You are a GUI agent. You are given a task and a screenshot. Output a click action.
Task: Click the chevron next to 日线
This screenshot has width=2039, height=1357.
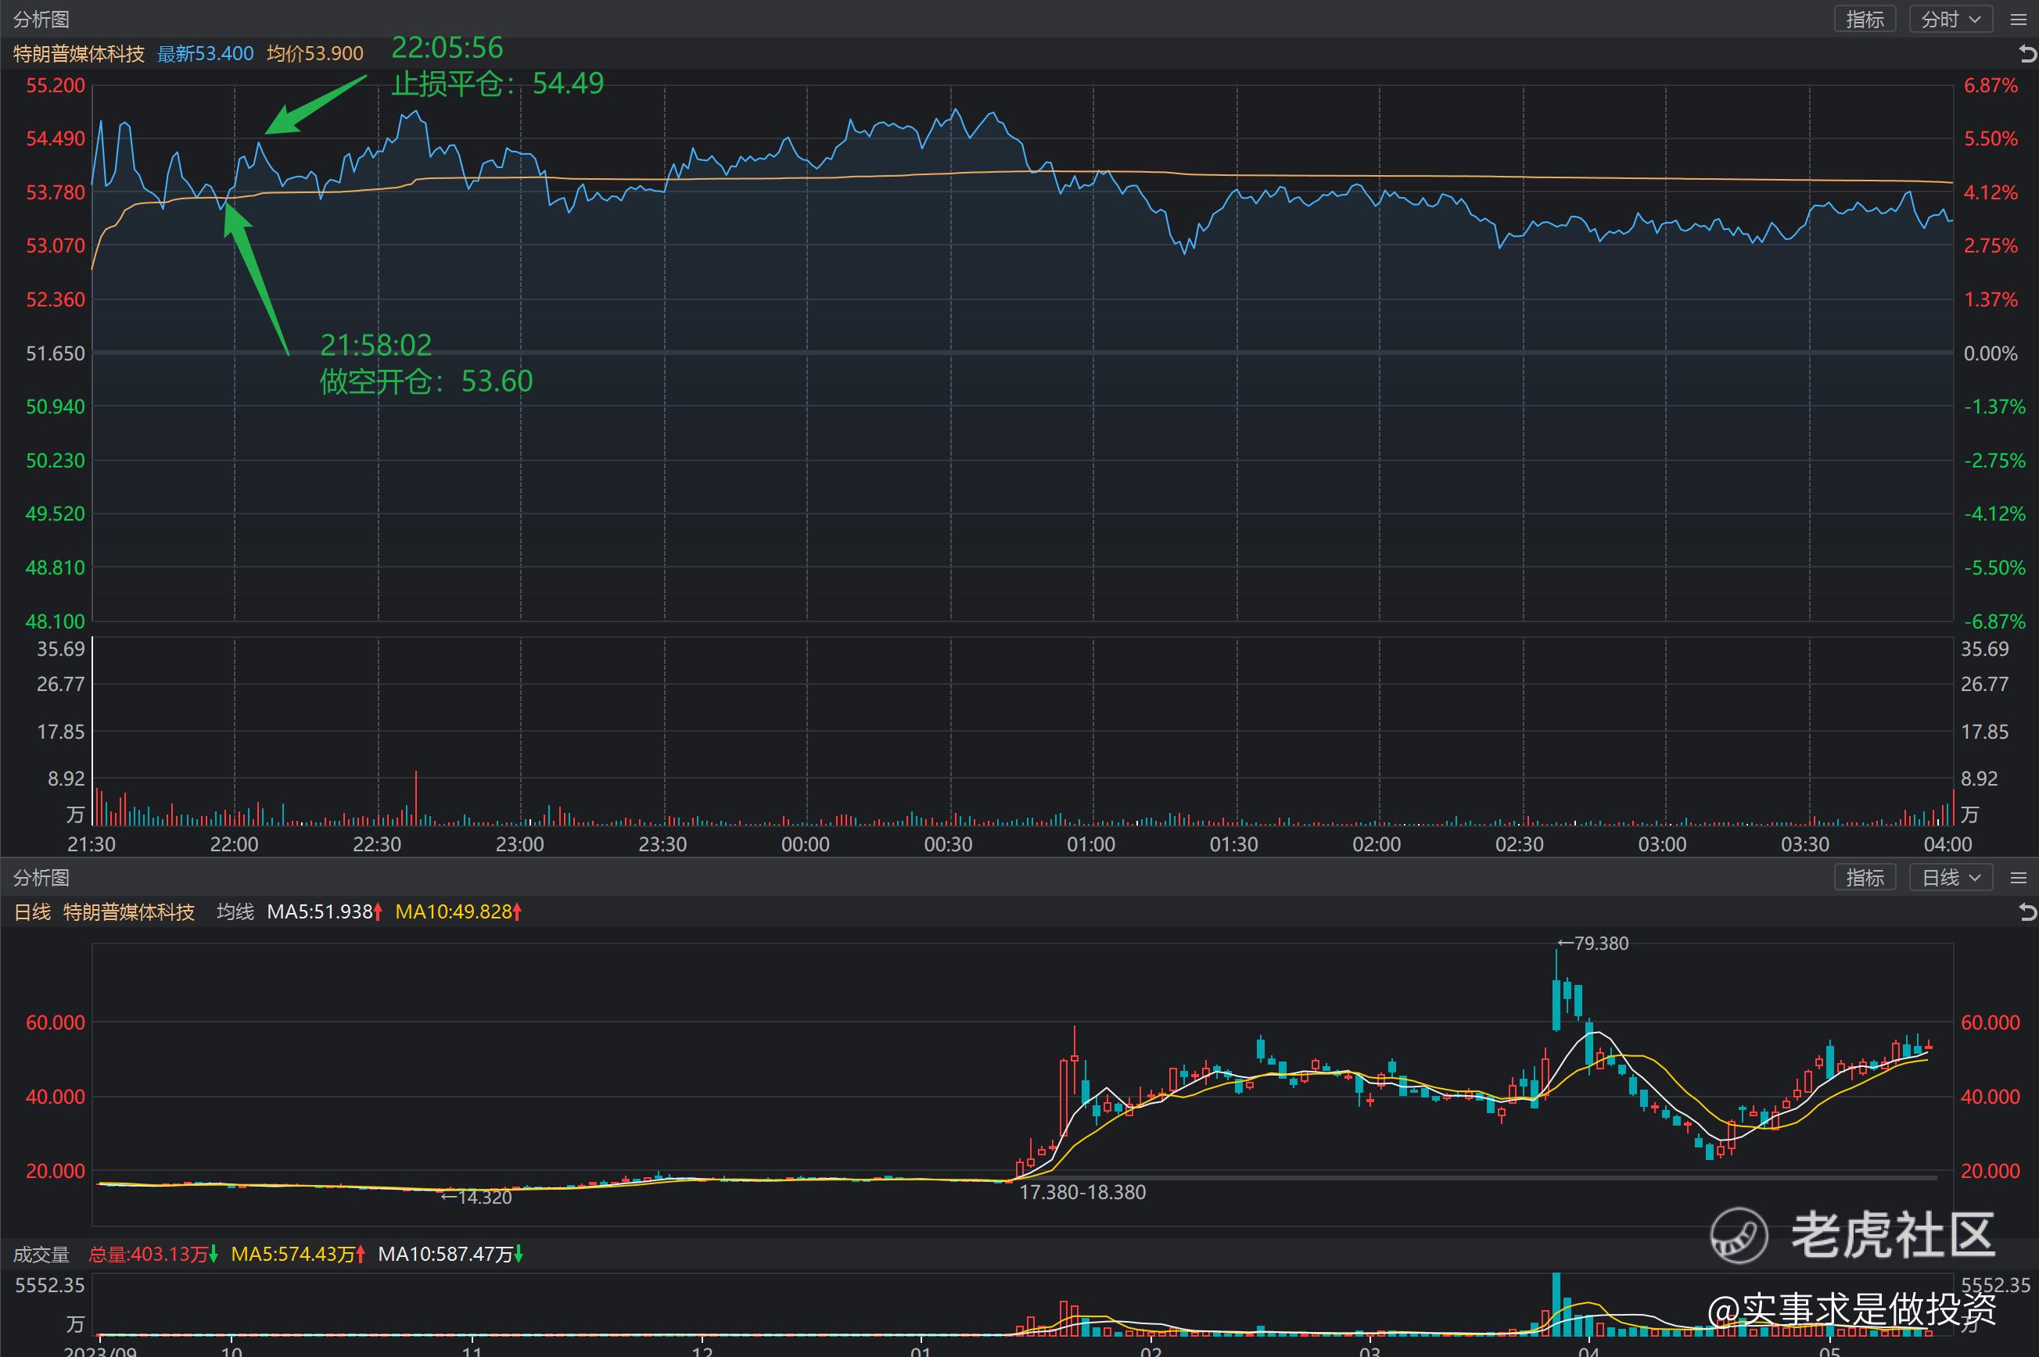(1975, 878)
